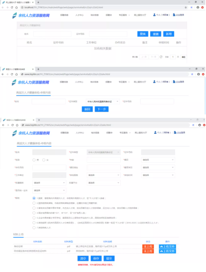Bookmark the page using the star in the top window
The width and height of the screenshot is (206, 272).
tap(186, 7)
